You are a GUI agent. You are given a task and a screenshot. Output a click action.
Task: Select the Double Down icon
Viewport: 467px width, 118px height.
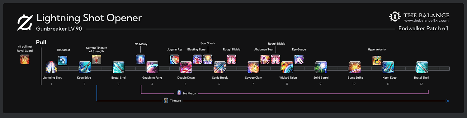point(186,68)
